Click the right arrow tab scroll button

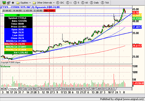point(5,89)
